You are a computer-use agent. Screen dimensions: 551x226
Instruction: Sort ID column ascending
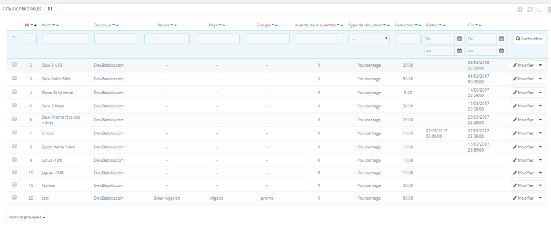coord(35,25)
